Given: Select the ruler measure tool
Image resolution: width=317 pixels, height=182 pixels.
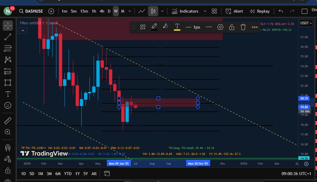Looking at the screenshot, I should [8, 121].
